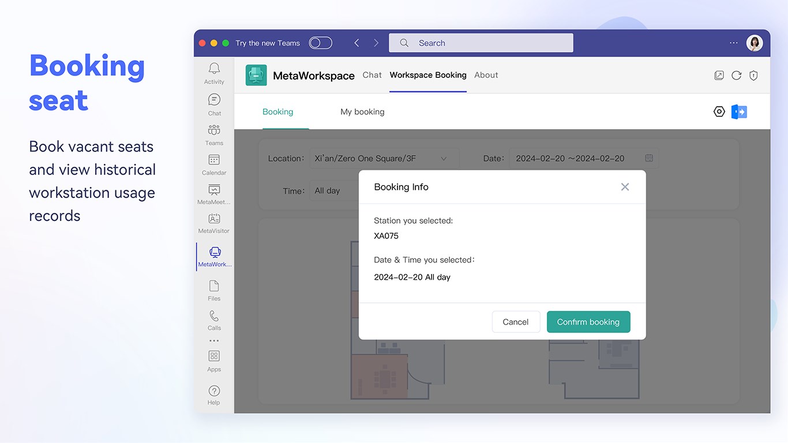Close the Booking Info dialog
The image size is (788, 443).
coord(625,187)
